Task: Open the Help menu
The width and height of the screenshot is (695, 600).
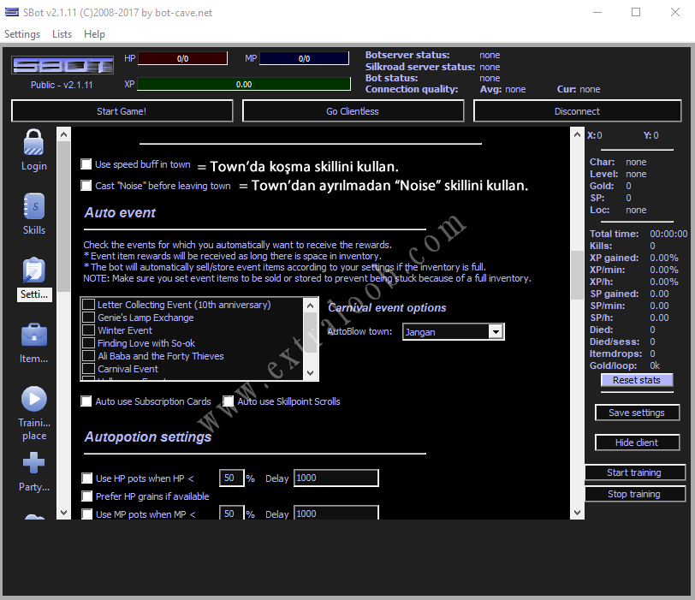Action: [94, 34]
